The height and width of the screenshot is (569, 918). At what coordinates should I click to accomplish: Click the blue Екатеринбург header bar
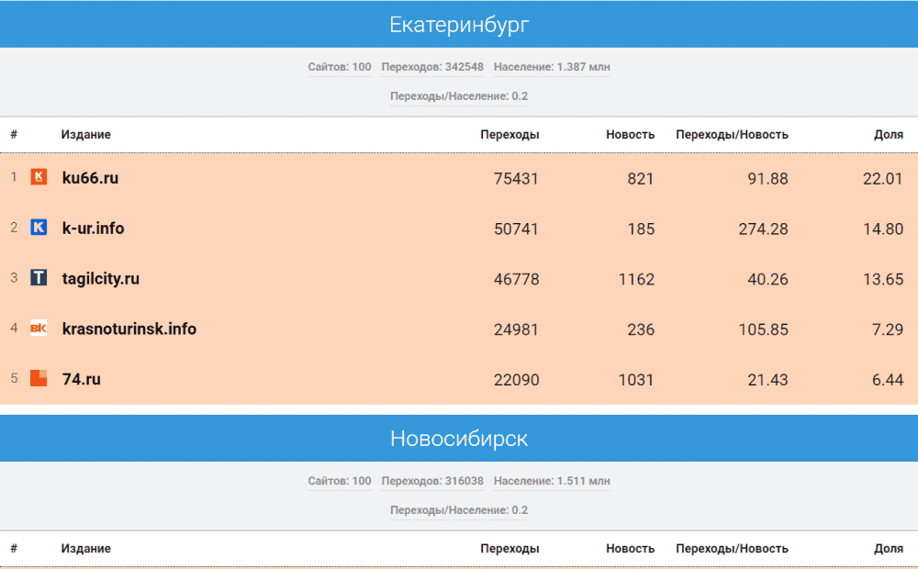(x=459, y=24)
